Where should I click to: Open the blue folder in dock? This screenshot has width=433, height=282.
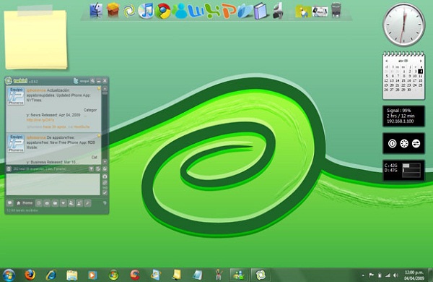click(245, 12)
